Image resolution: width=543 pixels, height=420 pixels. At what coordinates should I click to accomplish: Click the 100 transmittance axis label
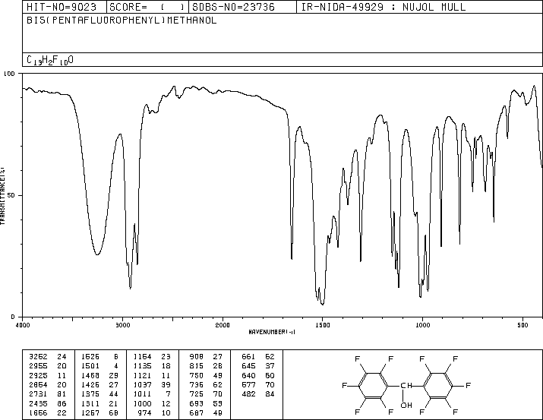(x=9, y=74)
